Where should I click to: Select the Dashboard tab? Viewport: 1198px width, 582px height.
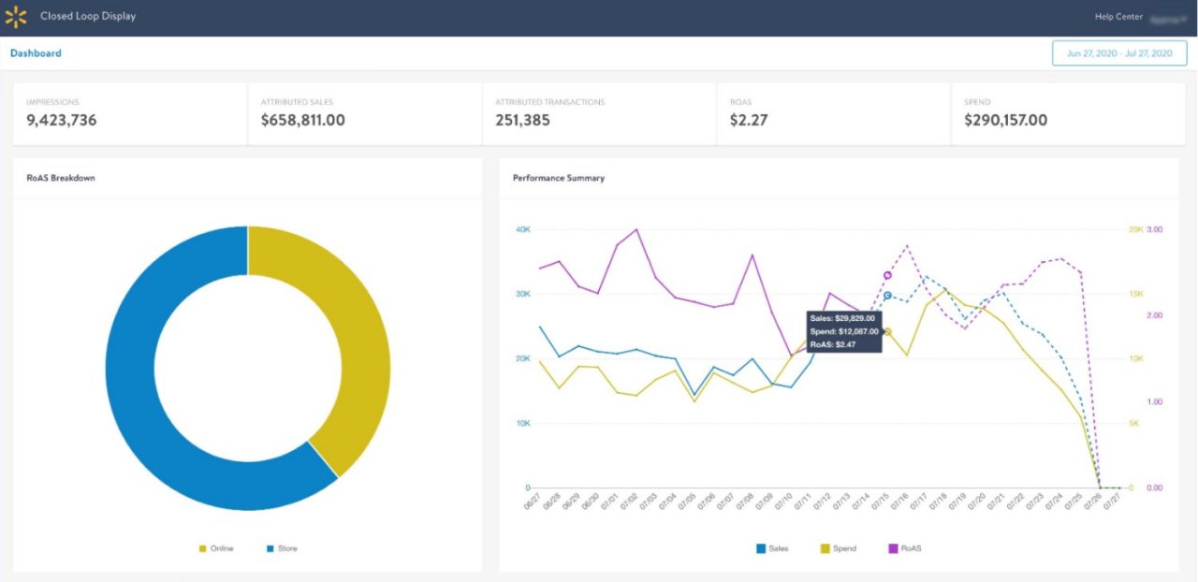pos(36,53)
